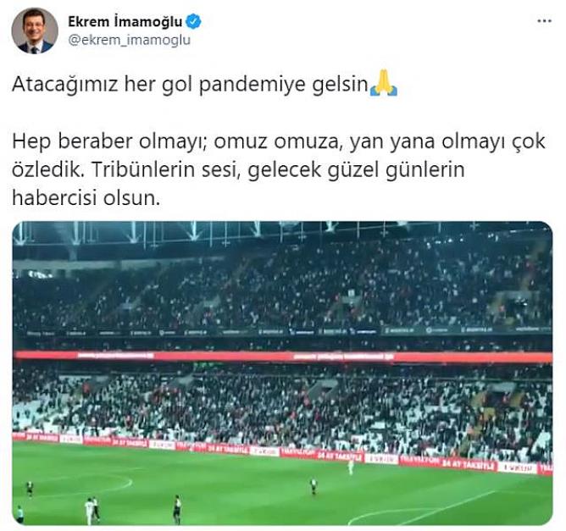Click the closing words 'habercisi olsun.'
566x531 pixels.
tap(86, 198)
